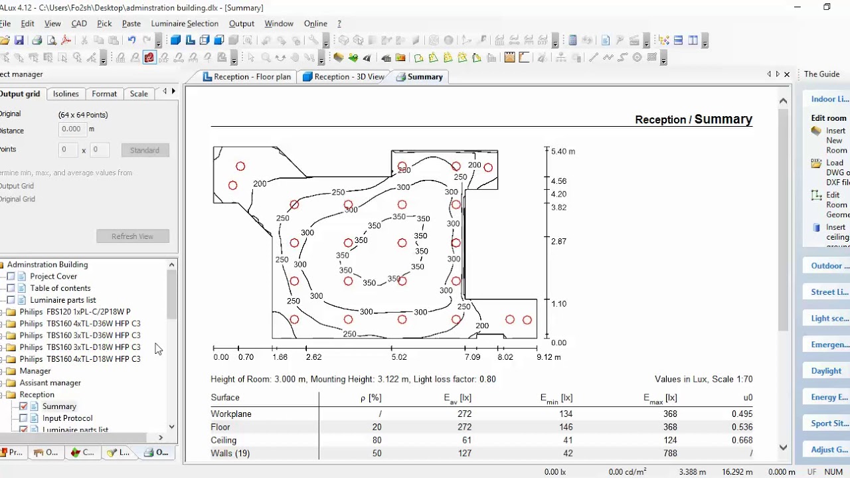Image resolution: width=850 pixels, height=478 pixels.
Task: Select the zigzag polyline drawing tool
Action: [608, 58]
